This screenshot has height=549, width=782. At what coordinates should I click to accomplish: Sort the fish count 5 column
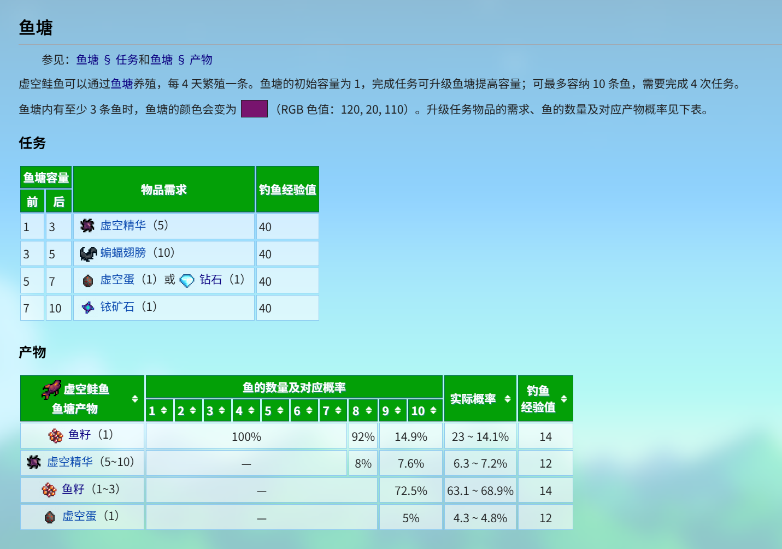(x=280, y=410)
